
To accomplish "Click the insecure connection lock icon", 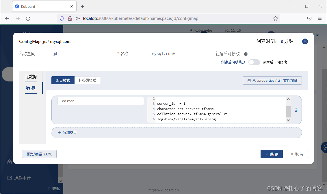I will (x=70, y=18).
